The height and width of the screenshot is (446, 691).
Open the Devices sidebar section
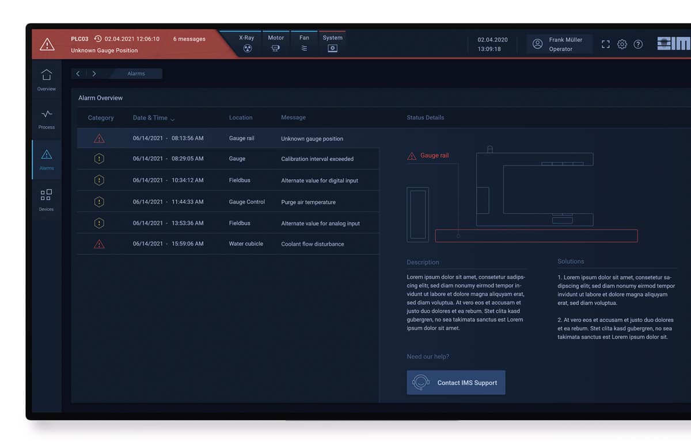[47, 199]
